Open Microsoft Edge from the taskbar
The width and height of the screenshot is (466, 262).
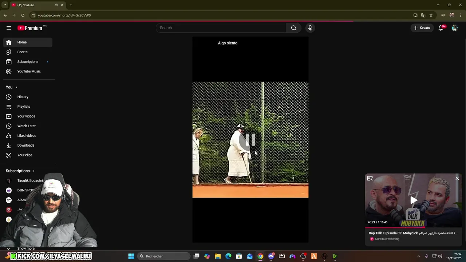pos(228,256)
